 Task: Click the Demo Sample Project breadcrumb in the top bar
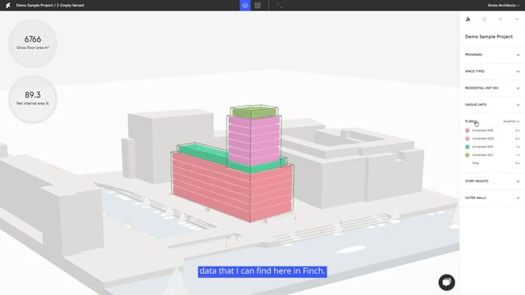click(34, 6)
